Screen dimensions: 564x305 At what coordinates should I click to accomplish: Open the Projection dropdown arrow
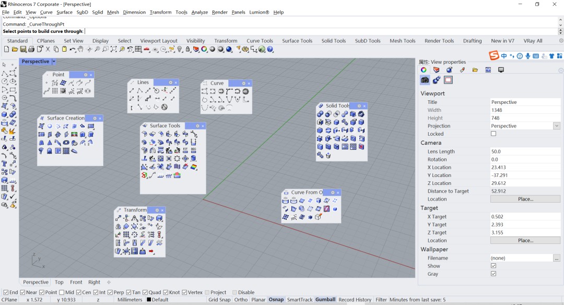click(x=557, y=126)
